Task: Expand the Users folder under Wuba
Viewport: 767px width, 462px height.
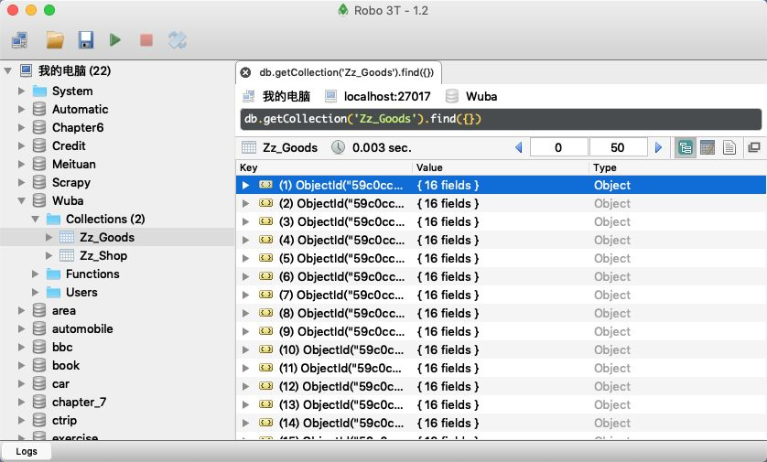Action: (x=35, y=293)
